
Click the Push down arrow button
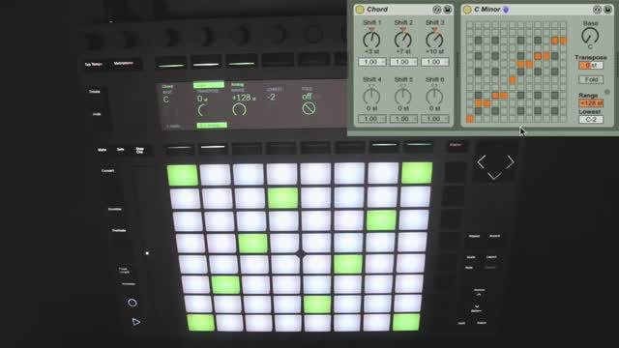tap(494, 175)
